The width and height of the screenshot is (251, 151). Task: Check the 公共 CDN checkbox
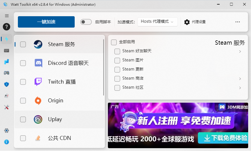pos(23,138)
